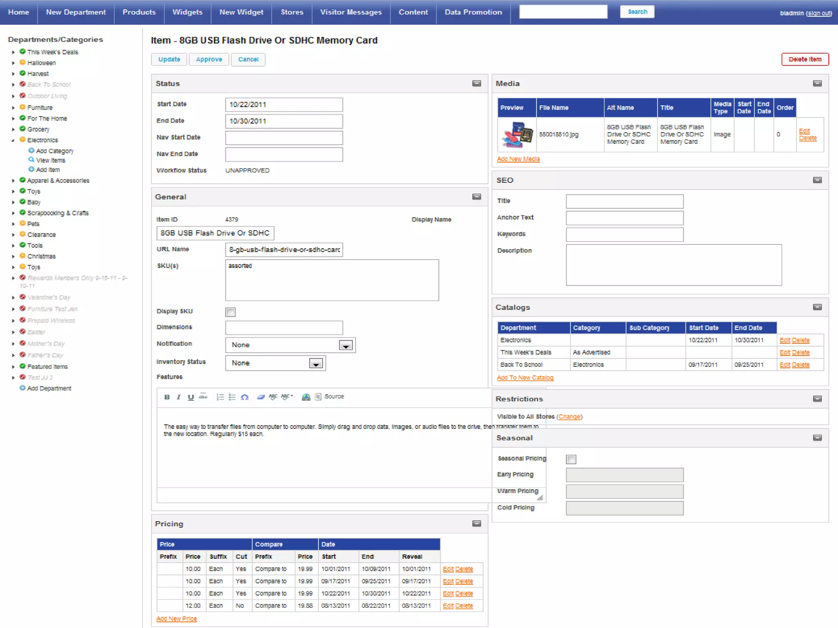This screenshot has height=628, width=838.
Task: Go to the Visitor Messages menu item
Action: click(x=351, y=12)
